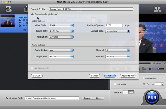This screenshot has height=109, width=166.
Task: Start conversion with the RUN button
Action: [x=152, y=97]
